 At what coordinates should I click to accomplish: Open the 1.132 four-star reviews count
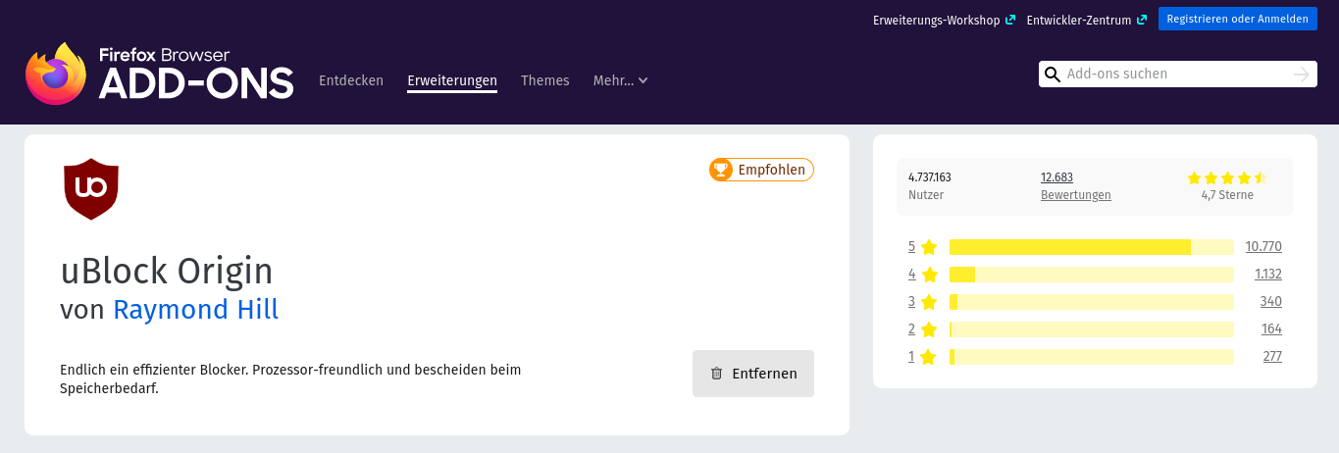(x=1268, y=275)
